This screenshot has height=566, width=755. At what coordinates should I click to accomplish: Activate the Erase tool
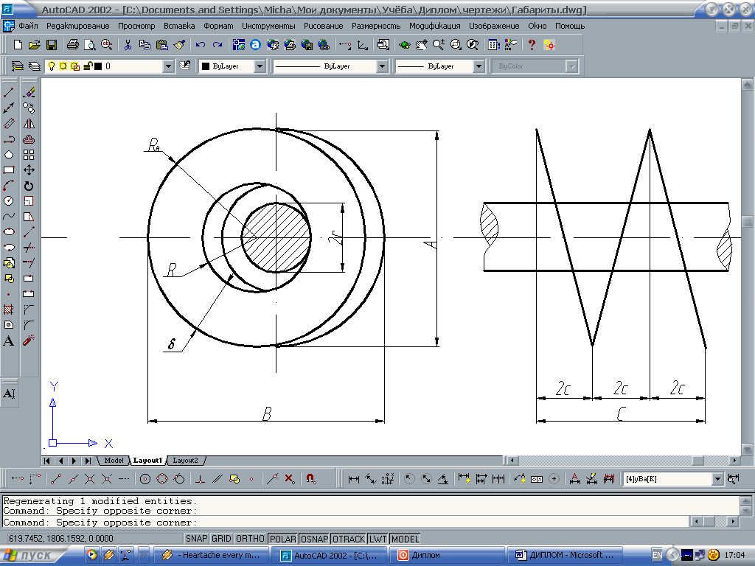29,93
